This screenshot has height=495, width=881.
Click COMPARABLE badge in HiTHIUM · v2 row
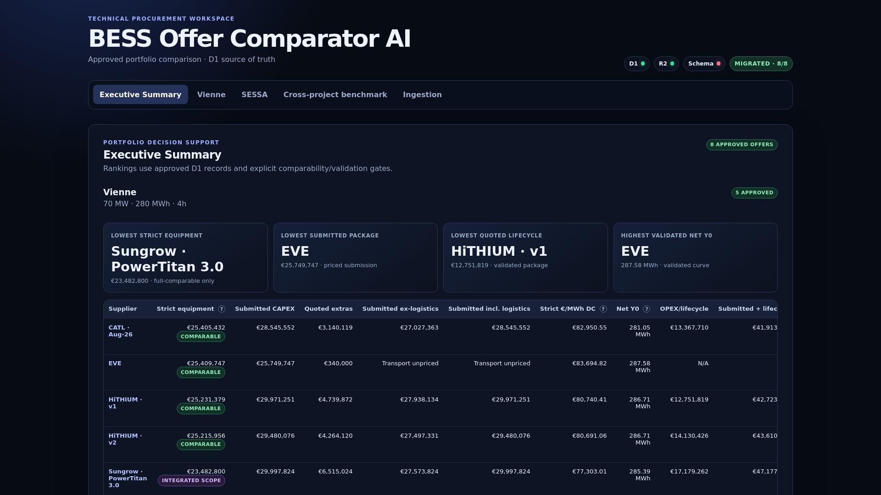pyautogui.click(x=201, y=445)
